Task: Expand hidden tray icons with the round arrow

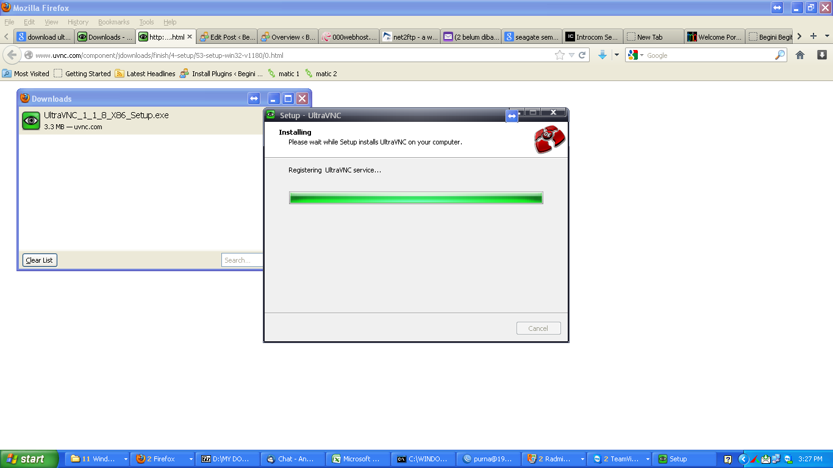Action: coord(743,459)
